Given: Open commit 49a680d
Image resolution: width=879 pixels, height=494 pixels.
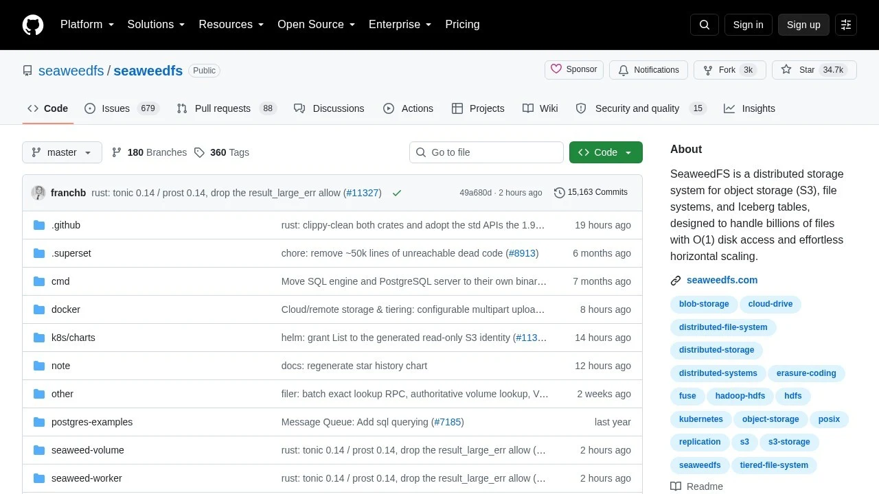Looking at the screenshot, I should tap(475, 193).
